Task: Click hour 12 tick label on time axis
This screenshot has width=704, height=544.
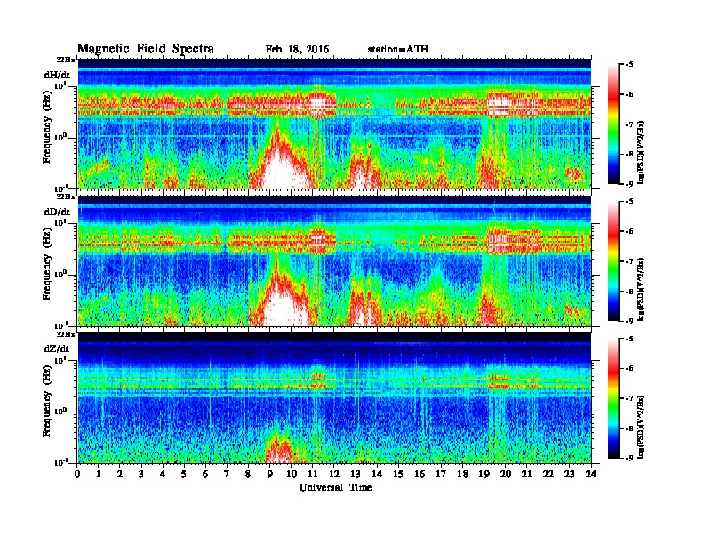Action: click(334, 474)
